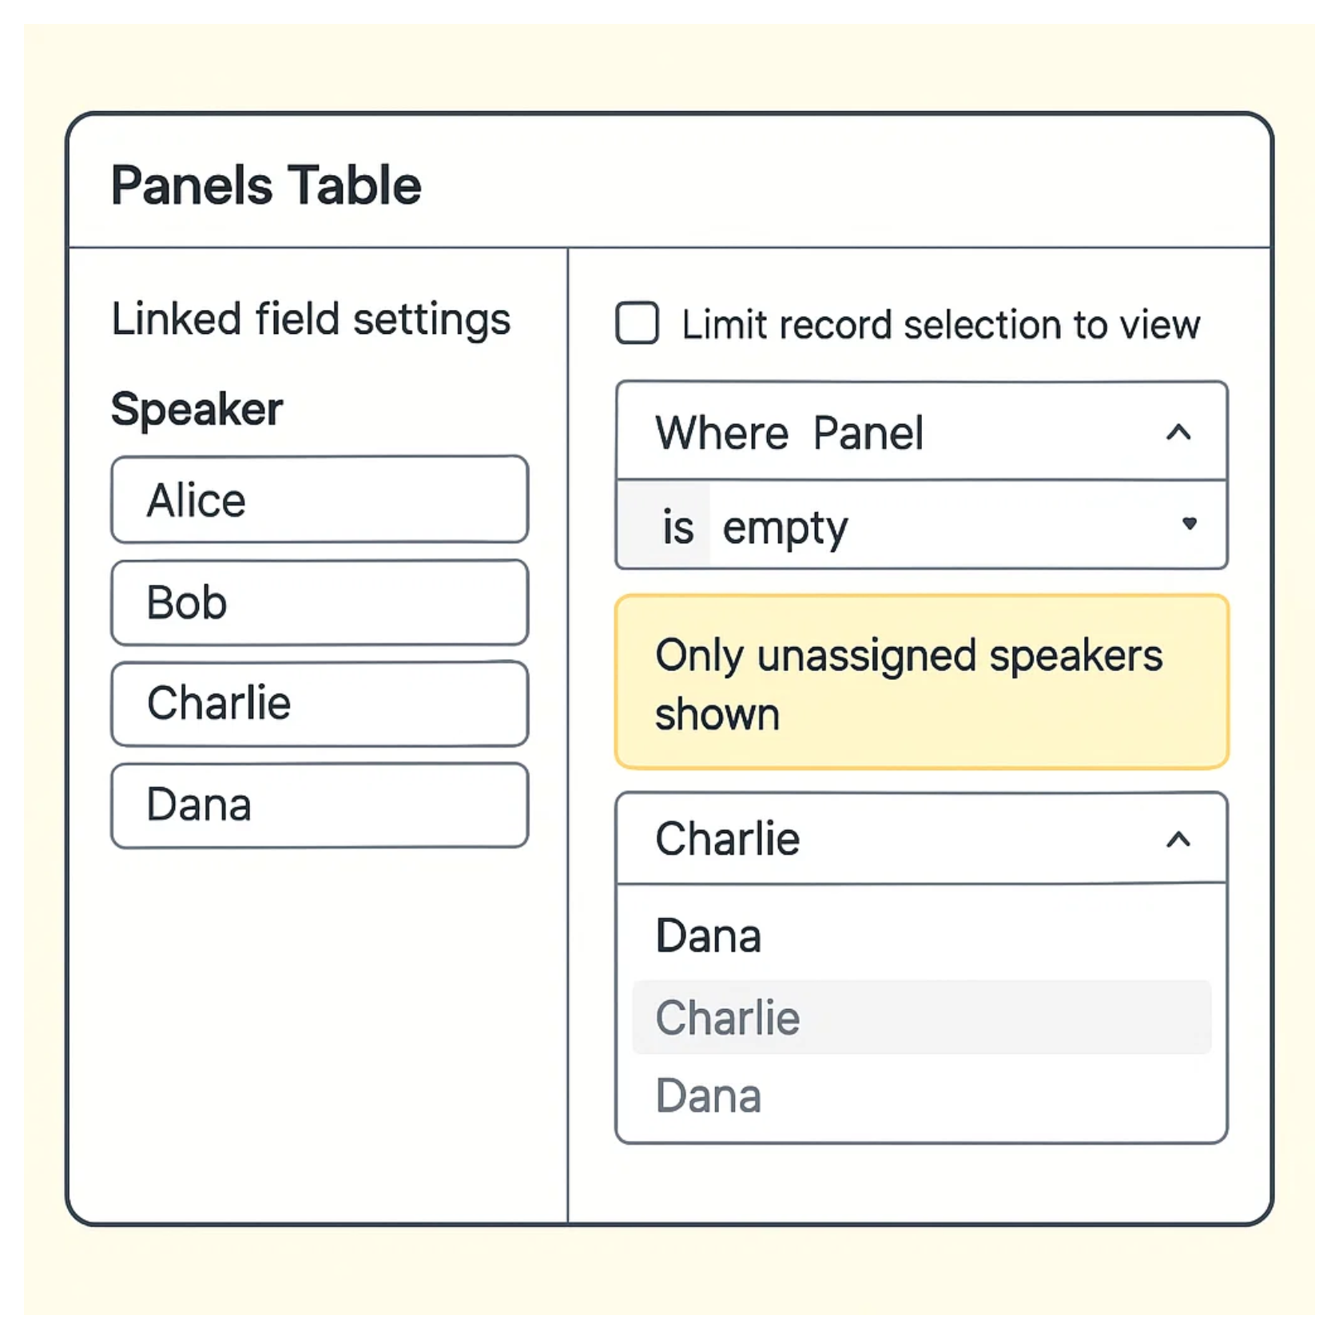1339x1339 pixels.
Task: Select the Bob speaker record
Action: (x=320, y=602)
